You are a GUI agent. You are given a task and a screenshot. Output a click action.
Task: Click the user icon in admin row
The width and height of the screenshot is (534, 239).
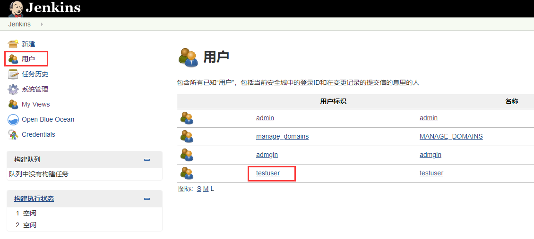point(187,118)
